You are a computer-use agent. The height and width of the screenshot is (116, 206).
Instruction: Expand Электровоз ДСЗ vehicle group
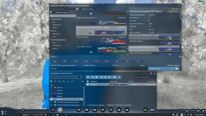(101, 40)
